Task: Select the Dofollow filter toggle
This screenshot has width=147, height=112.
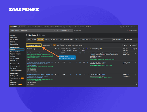Action: click(34, 40)
